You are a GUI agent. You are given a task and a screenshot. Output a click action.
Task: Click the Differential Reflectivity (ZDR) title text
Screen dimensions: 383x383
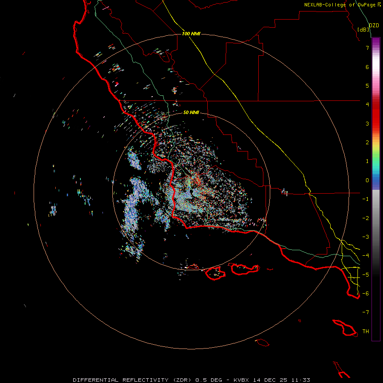pyautogui.click(x=132, y=380)
